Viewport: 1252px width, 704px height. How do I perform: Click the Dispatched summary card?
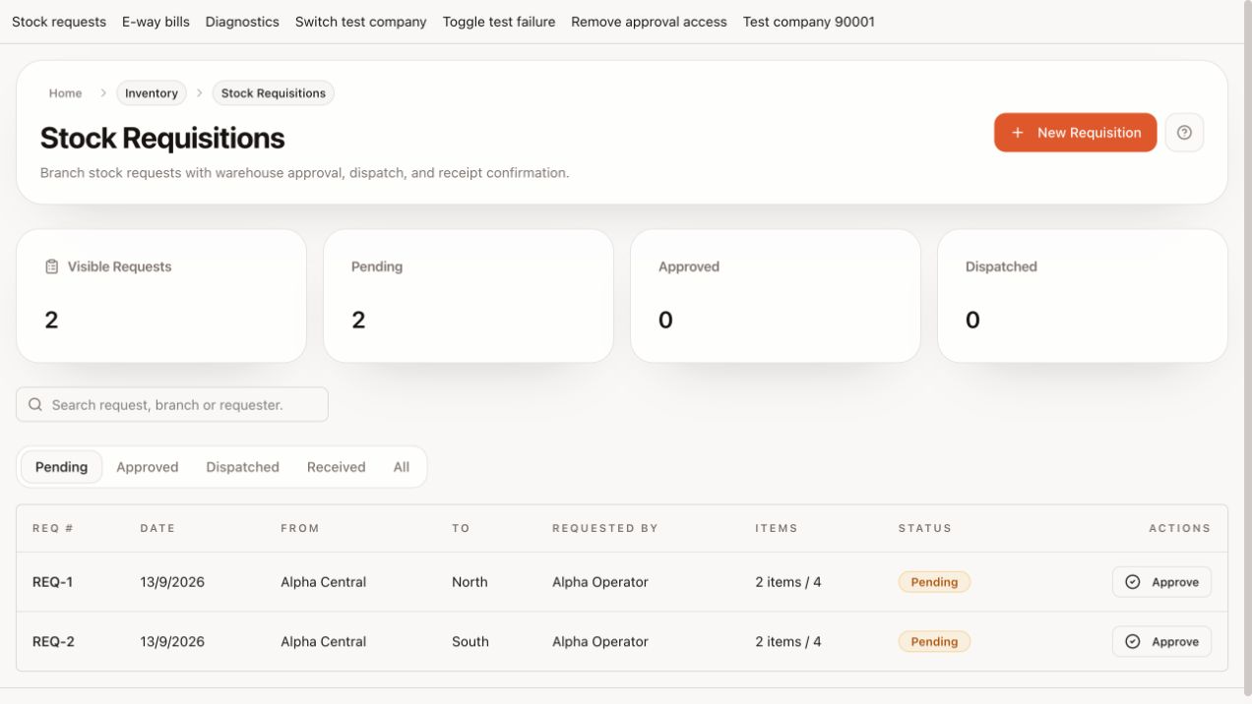[1083, 296]
